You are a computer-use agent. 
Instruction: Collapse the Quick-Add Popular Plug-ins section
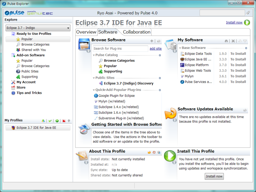coord(94,90)
